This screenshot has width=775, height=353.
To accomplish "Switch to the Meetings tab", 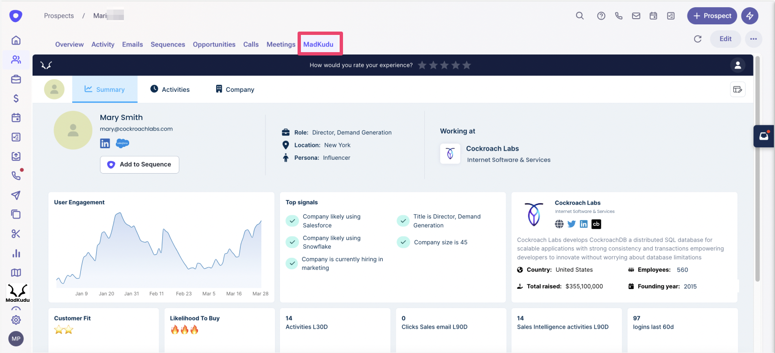I will (x=281, y=44).
